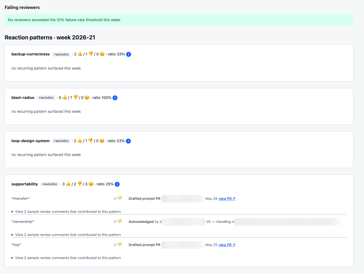
Task: Click no recurring pattern text under backup-correctness
Action: (x=46, y=68)
